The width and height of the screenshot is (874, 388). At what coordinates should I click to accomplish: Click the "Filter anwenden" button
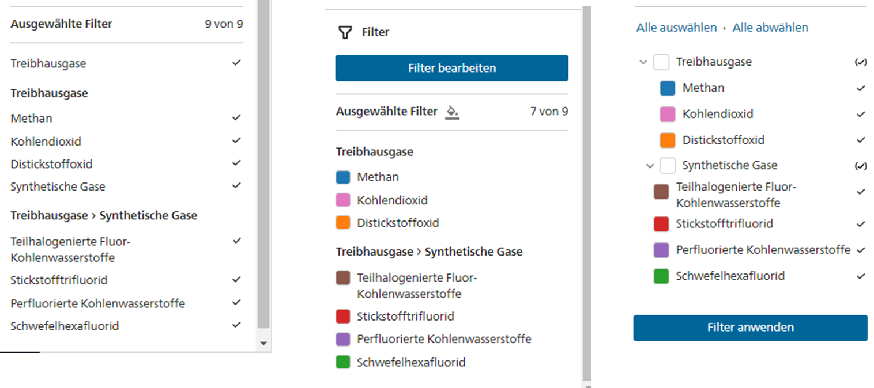(750, 327)
